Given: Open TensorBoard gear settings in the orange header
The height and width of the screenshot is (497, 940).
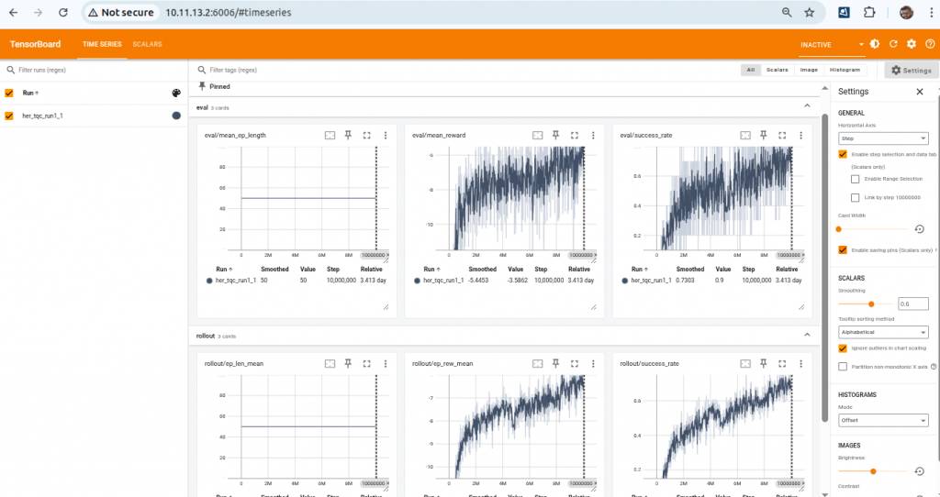Looking at the screenshot, I should click(x=912, y=44).
